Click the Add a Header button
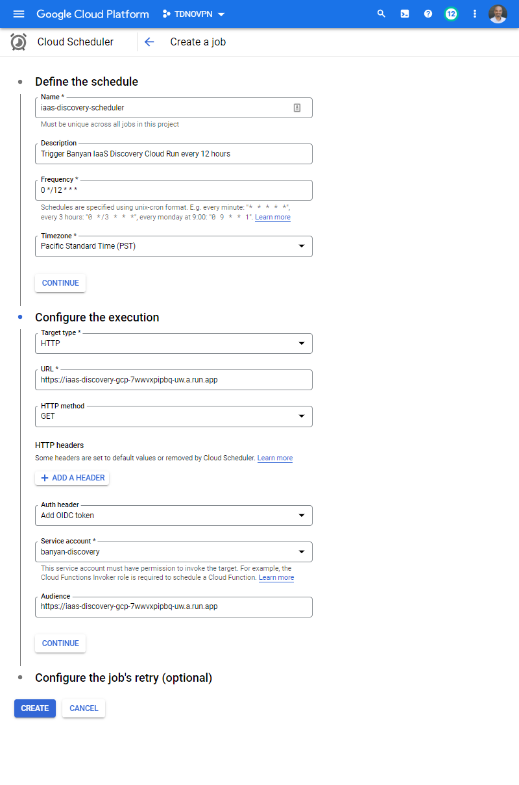The image size is (519, 785). pos(72,478)
